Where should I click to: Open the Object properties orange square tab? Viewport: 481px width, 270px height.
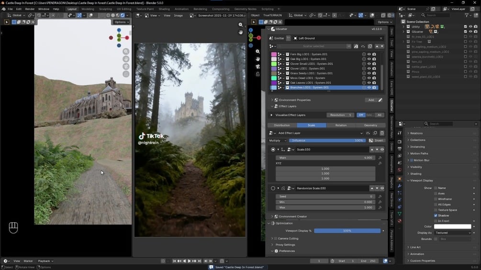(x=400, y=179)
